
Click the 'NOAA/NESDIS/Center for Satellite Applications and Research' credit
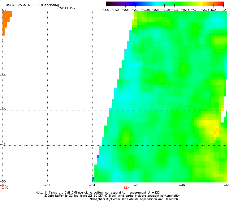click(x=134, y=199)
